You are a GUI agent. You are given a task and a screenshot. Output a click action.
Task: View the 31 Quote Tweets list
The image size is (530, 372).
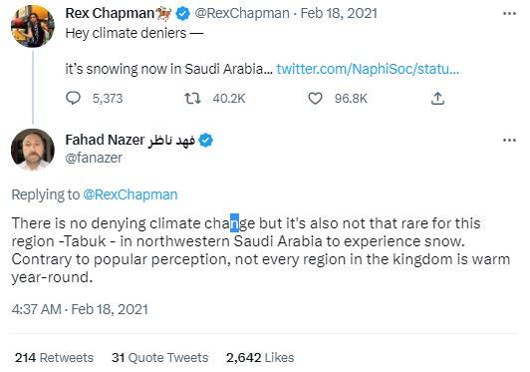click(159, 357)
